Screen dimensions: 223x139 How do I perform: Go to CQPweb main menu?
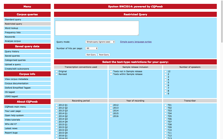point(27,107)
